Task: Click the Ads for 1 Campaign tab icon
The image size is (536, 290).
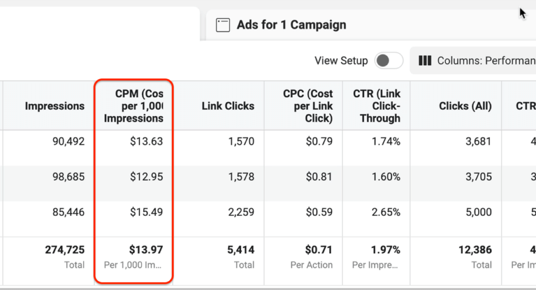Action: (x=223, y=25)
